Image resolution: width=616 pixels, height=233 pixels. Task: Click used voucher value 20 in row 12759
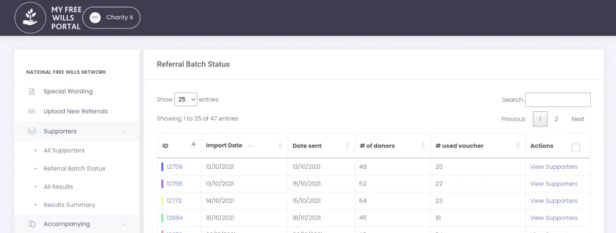tap(439, 167)
